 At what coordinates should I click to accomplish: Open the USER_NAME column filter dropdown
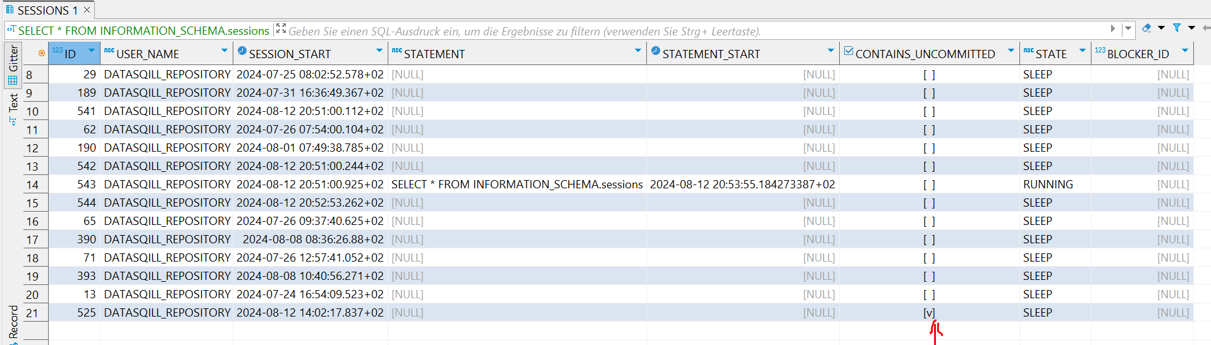coord(224,51)
